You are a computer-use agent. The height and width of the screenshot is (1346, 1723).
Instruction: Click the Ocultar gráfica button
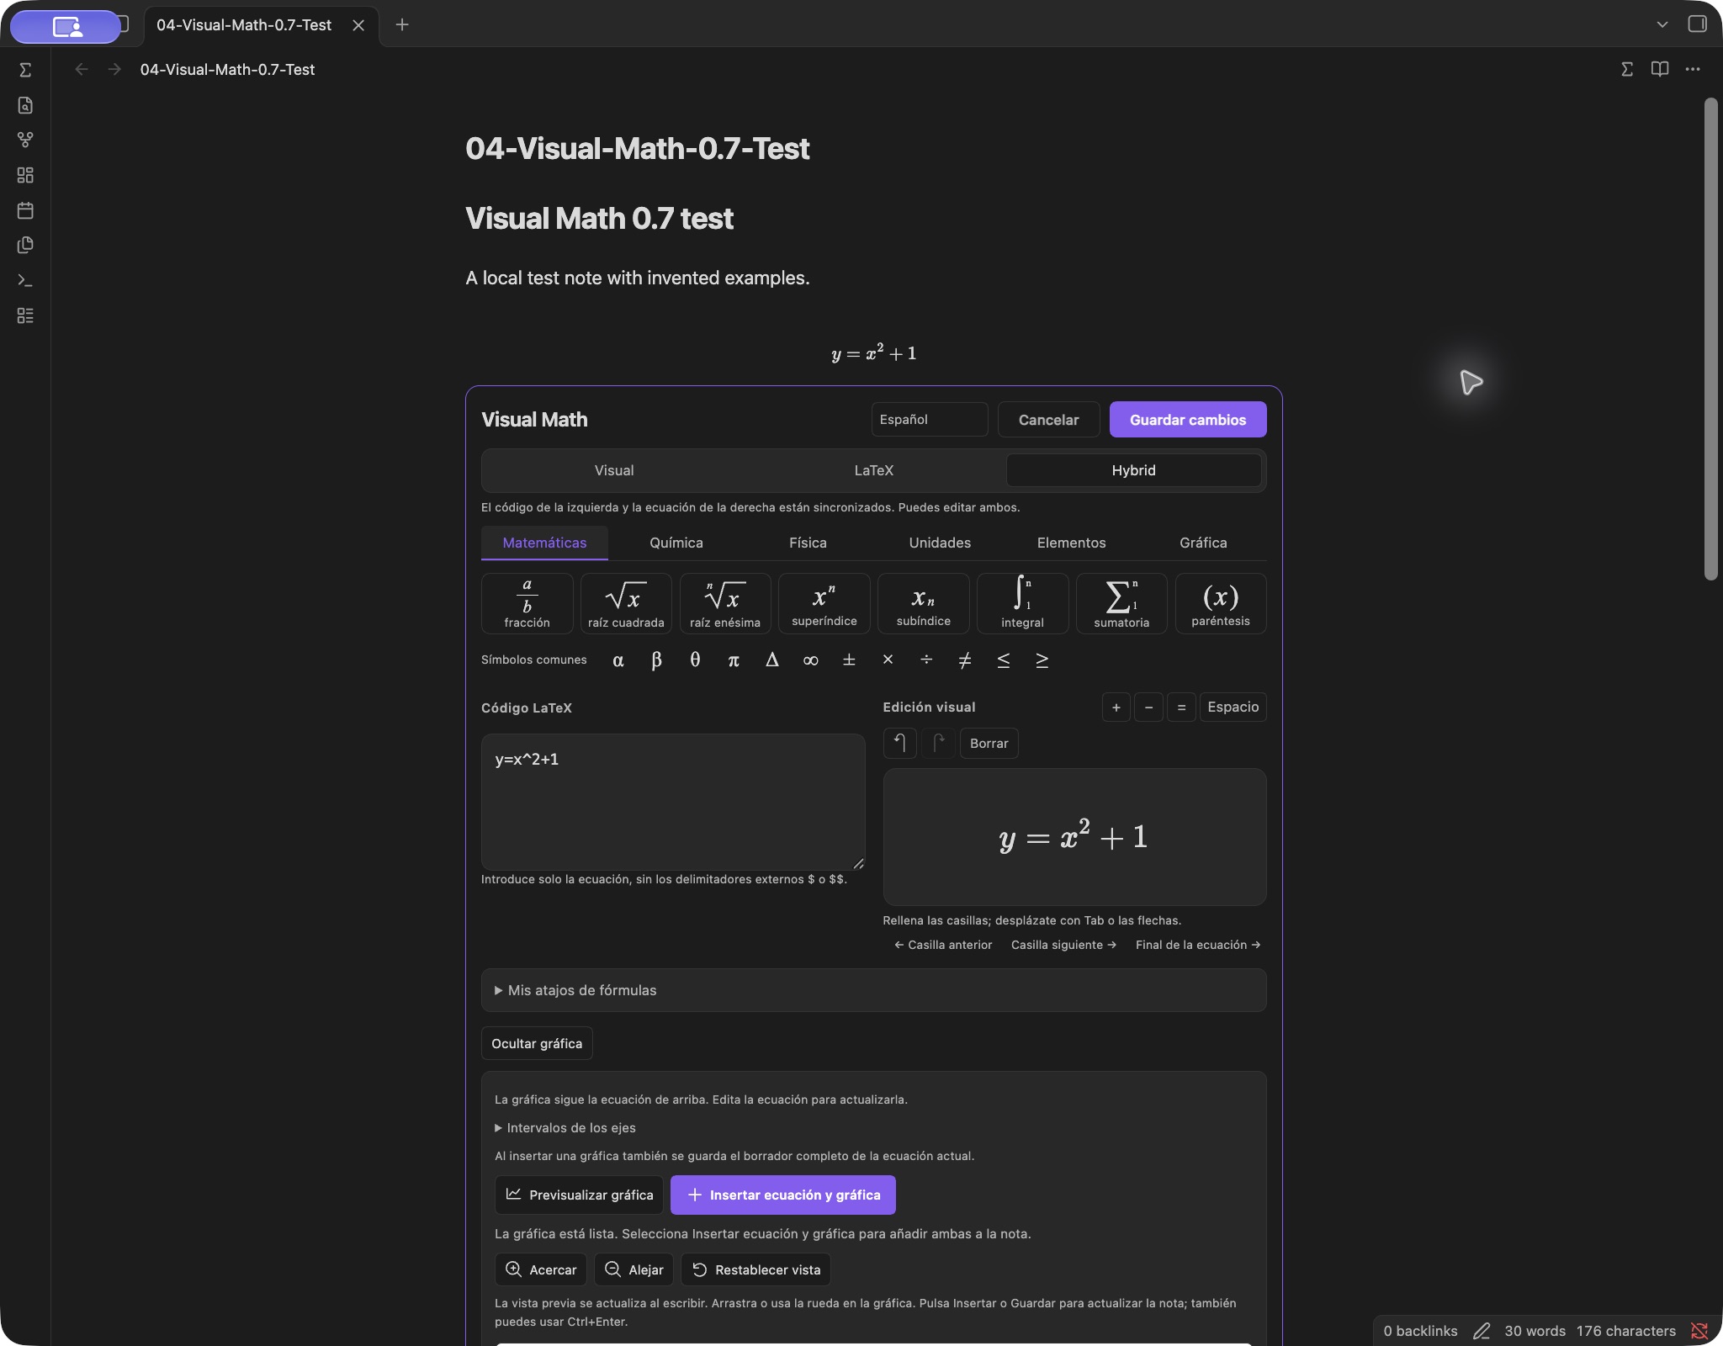[x=537, y=1043]
